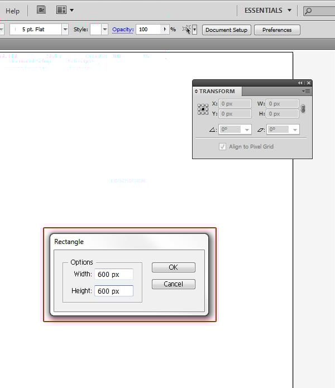Click the Arrange Documents layout icon
The height and width of the screenshot is (388, 335).
pos(61,10)
